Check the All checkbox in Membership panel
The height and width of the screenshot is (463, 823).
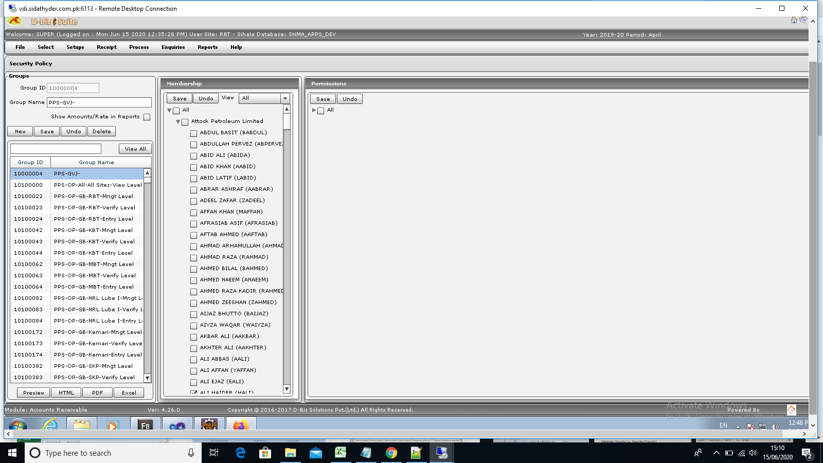tap(176, 110)
